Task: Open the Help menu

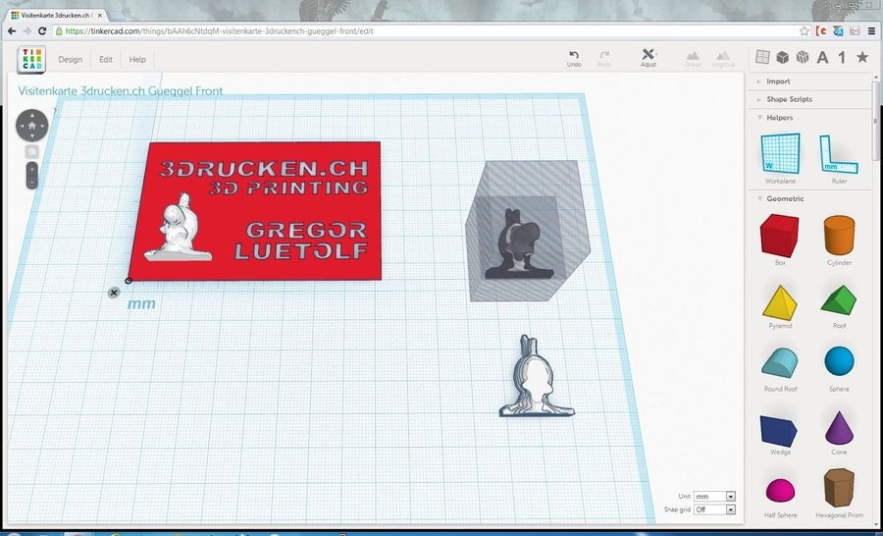Action: click(137, 59)
